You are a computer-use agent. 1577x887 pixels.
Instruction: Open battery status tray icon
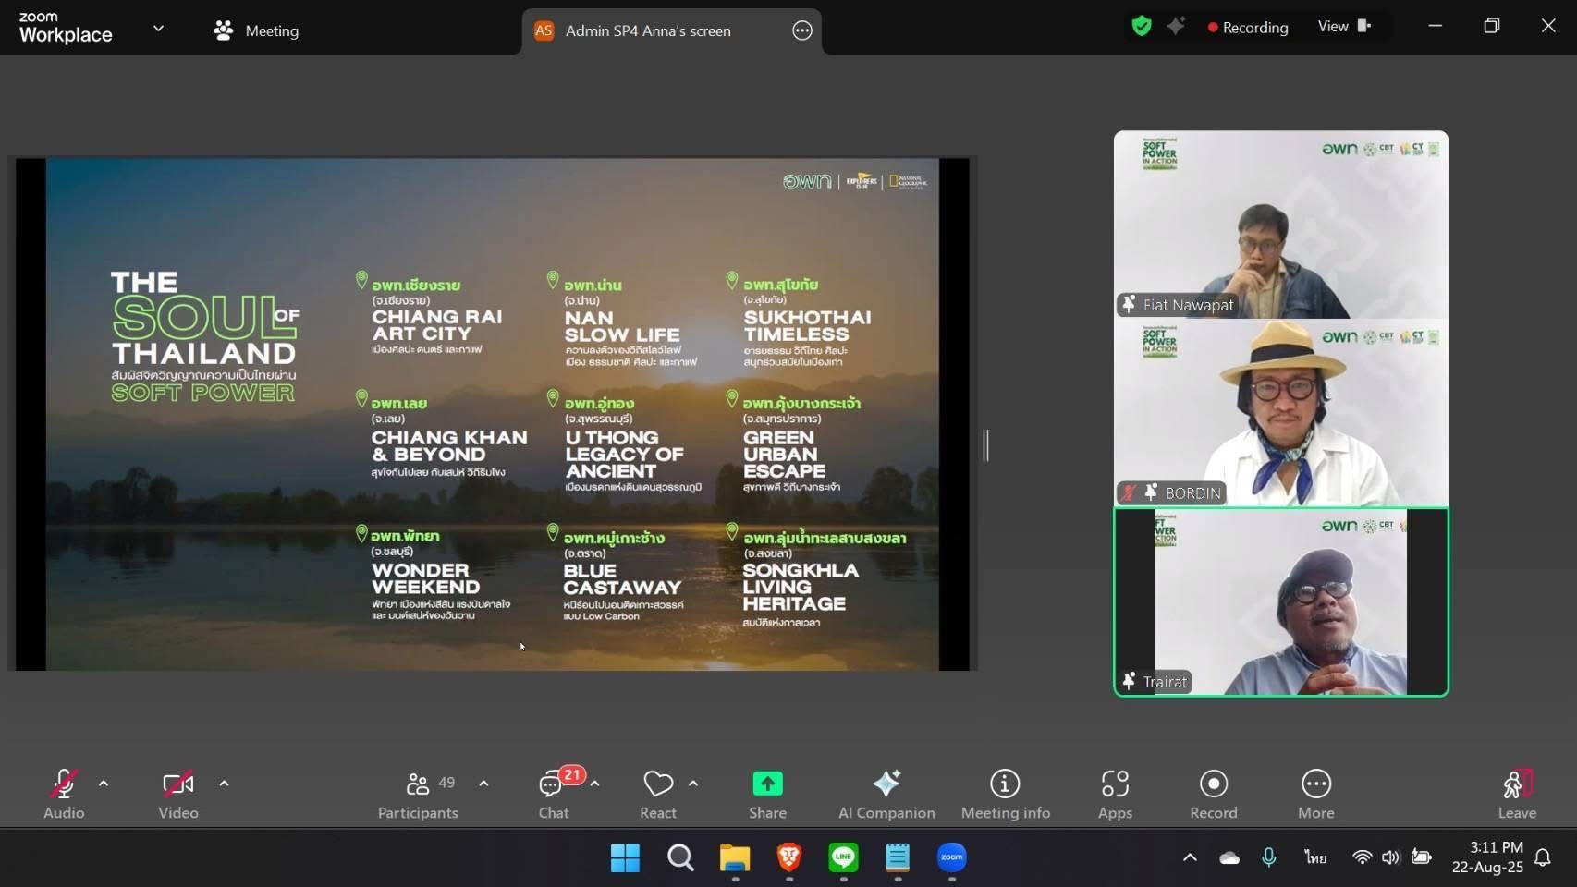[1422, 857]
